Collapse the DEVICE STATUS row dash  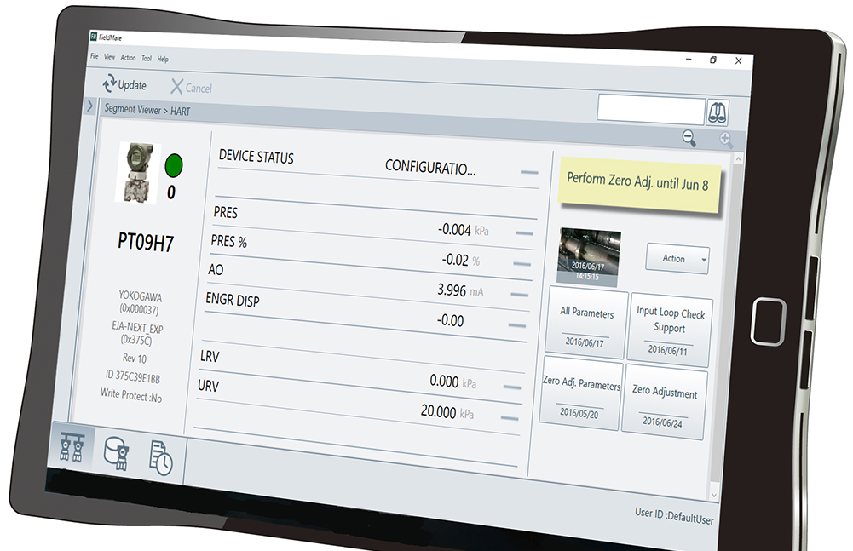(x=529, y=173)
